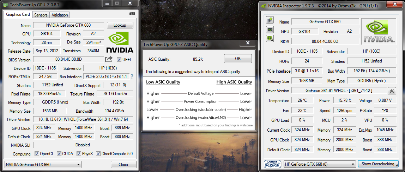Switch to the Sensors tab

click(x=41, y=15)
